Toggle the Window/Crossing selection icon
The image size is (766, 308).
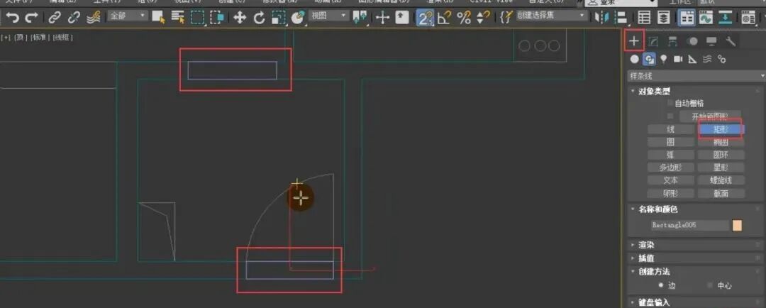coord(217,18)
